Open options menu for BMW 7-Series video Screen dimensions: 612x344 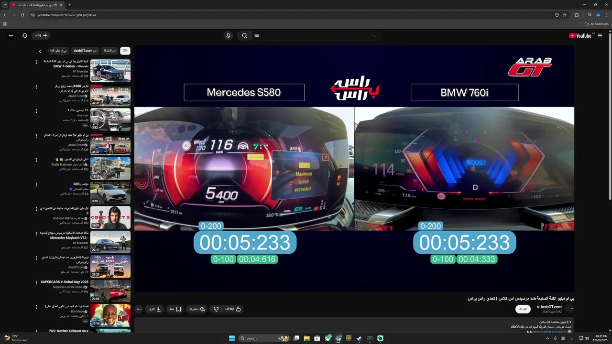[x=36, y=62]
